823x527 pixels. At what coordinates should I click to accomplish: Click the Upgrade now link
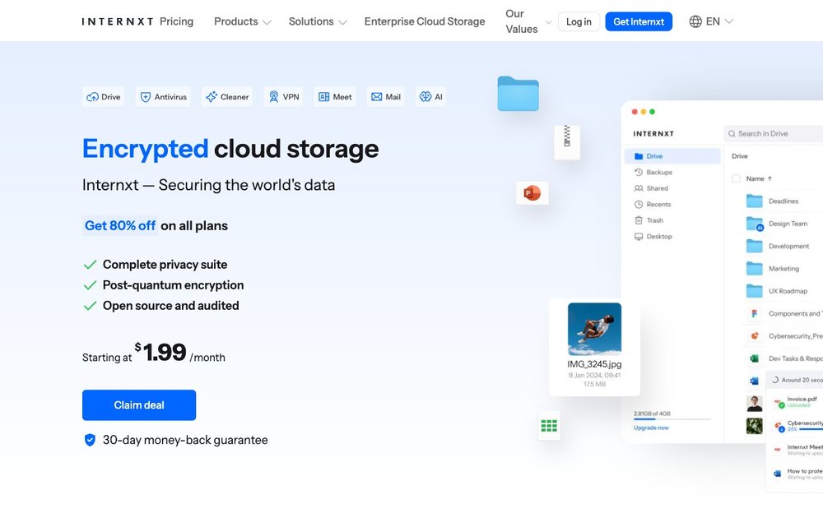[x=651, y=428]
